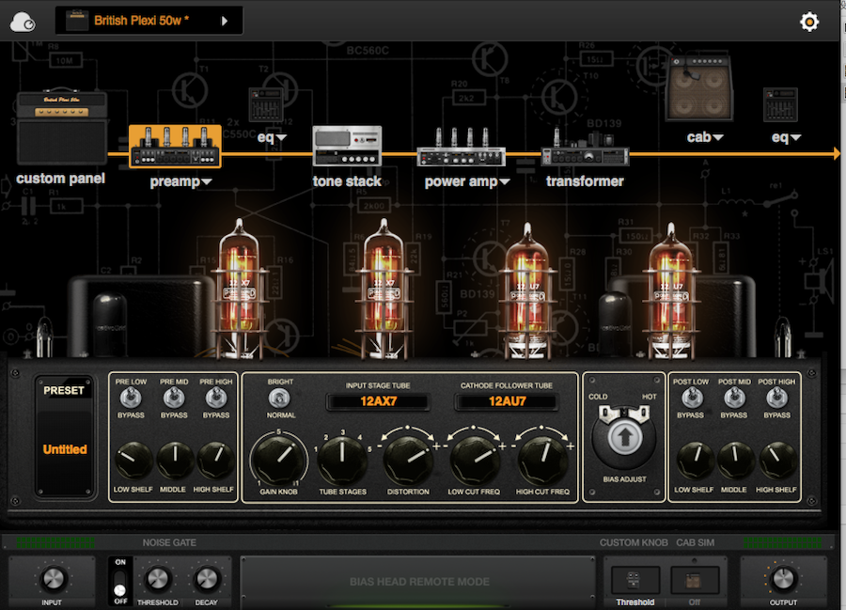The width and height of the screenshot is (846, 610).
Task: Expand the power amp dropdown arrow
Action: 504,182
